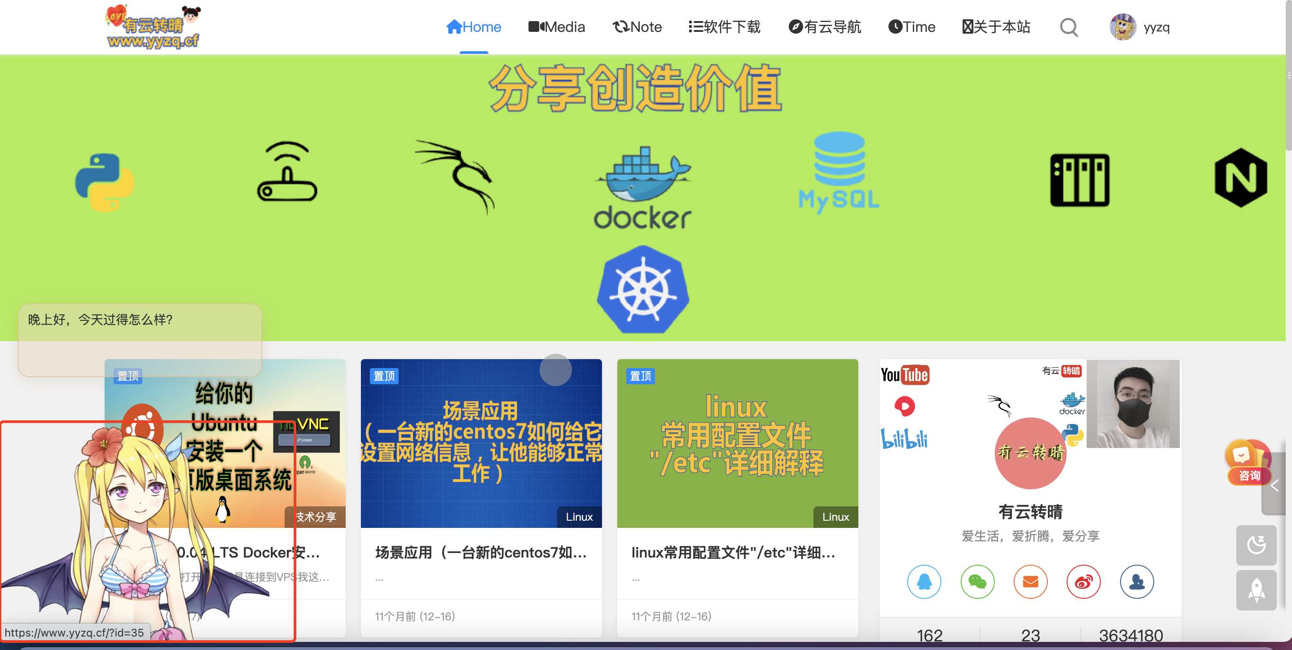
Task: Click the Kubernetes wheel logo
Action: [642, 290]
